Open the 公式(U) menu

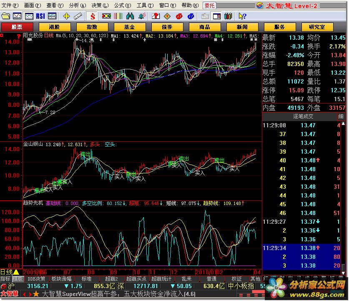[x=123, y=5]
